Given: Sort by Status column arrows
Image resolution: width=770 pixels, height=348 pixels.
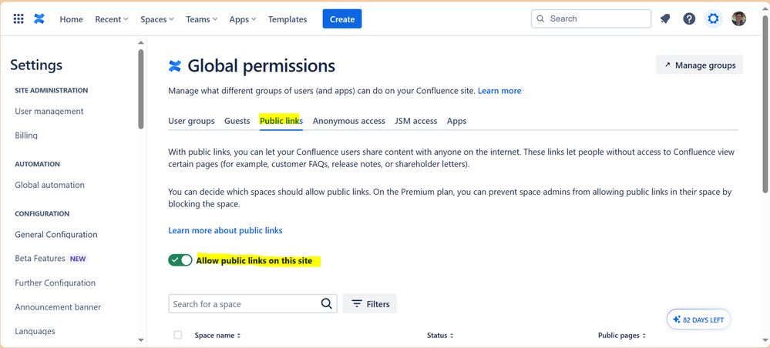Looking at the screenshot, I should [452, 336].
